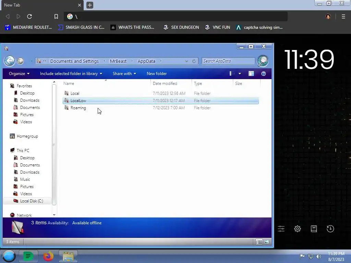Expand the arrow after AppData breadcrumb
Screen dimensions: 351x263
(x=161, y=61)
